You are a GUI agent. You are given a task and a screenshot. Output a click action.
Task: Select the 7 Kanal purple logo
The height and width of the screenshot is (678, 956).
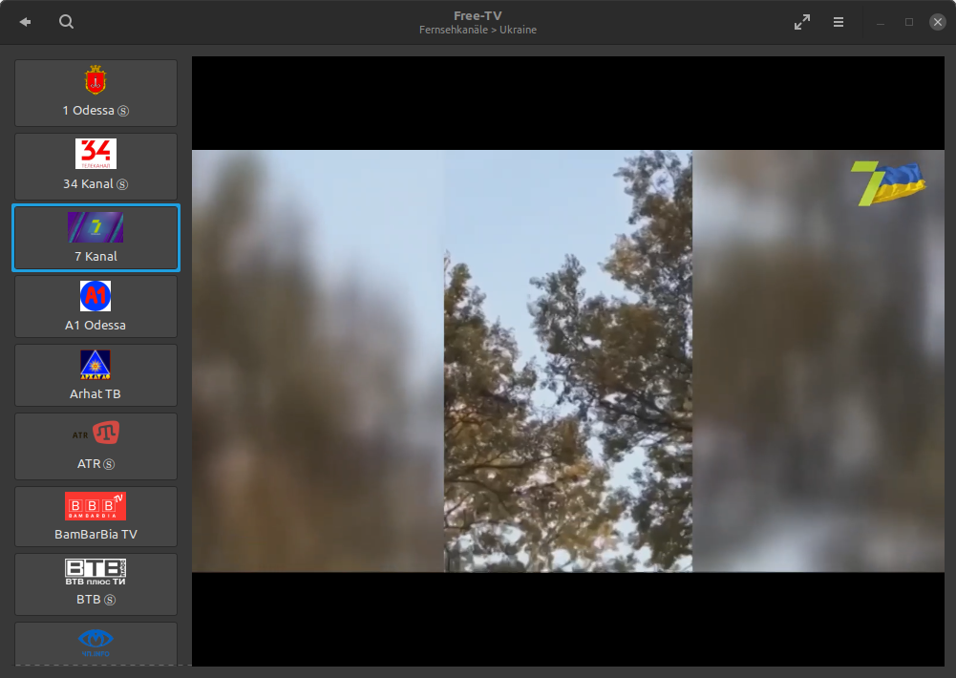pyautogui.click(x=96, y=227)
